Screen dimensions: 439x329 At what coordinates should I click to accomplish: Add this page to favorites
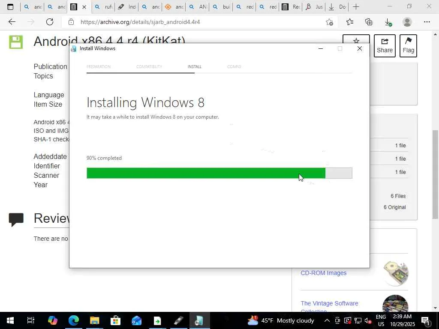(x=330, y=22)
